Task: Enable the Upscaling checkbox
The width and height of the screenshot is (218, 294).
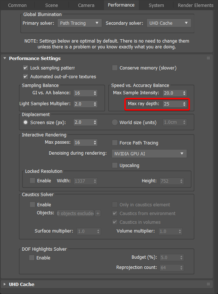Action: pos(114,165)
